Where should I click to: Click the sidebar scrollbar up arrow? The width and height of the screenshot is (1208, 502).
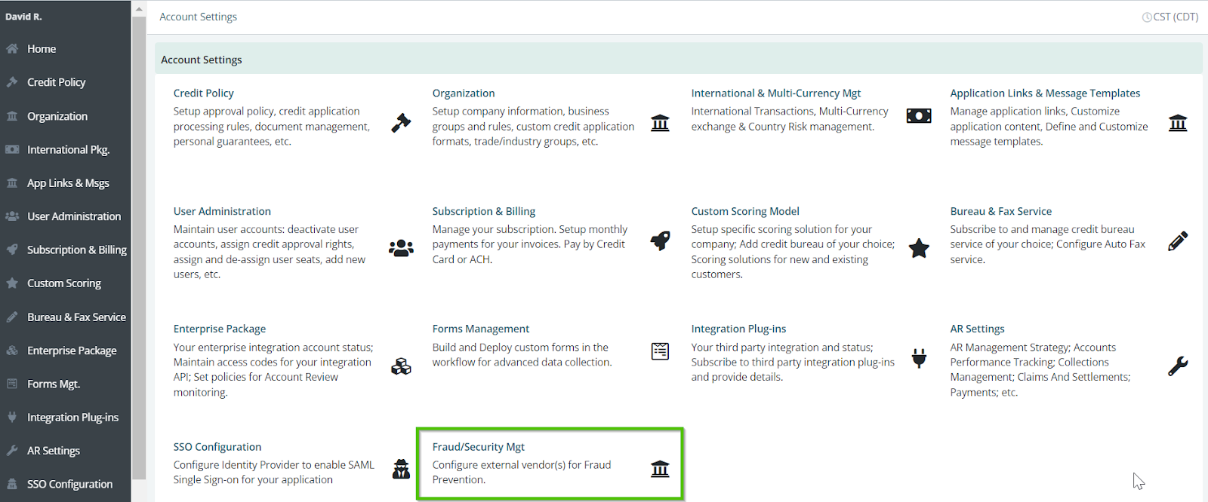coord(139,9)
